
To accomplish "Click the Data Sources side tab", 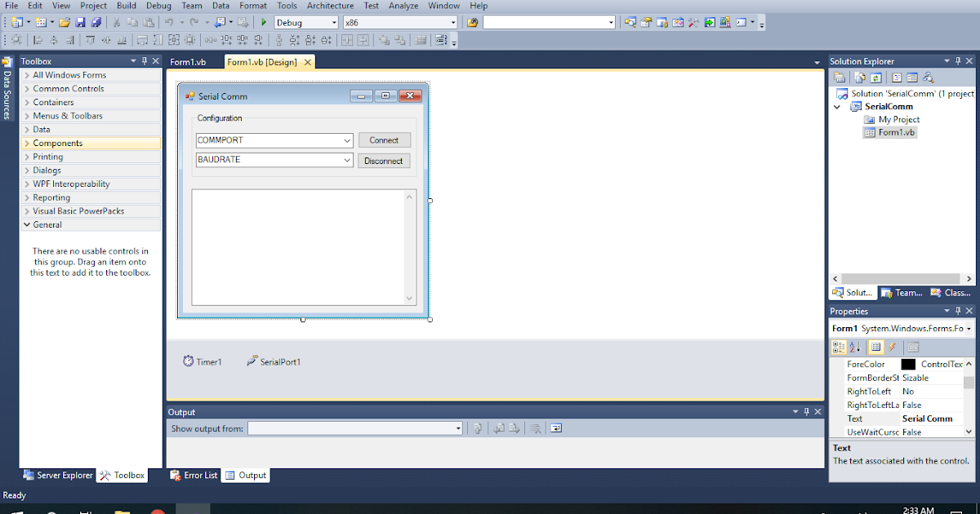I will [x=7, y=88].
